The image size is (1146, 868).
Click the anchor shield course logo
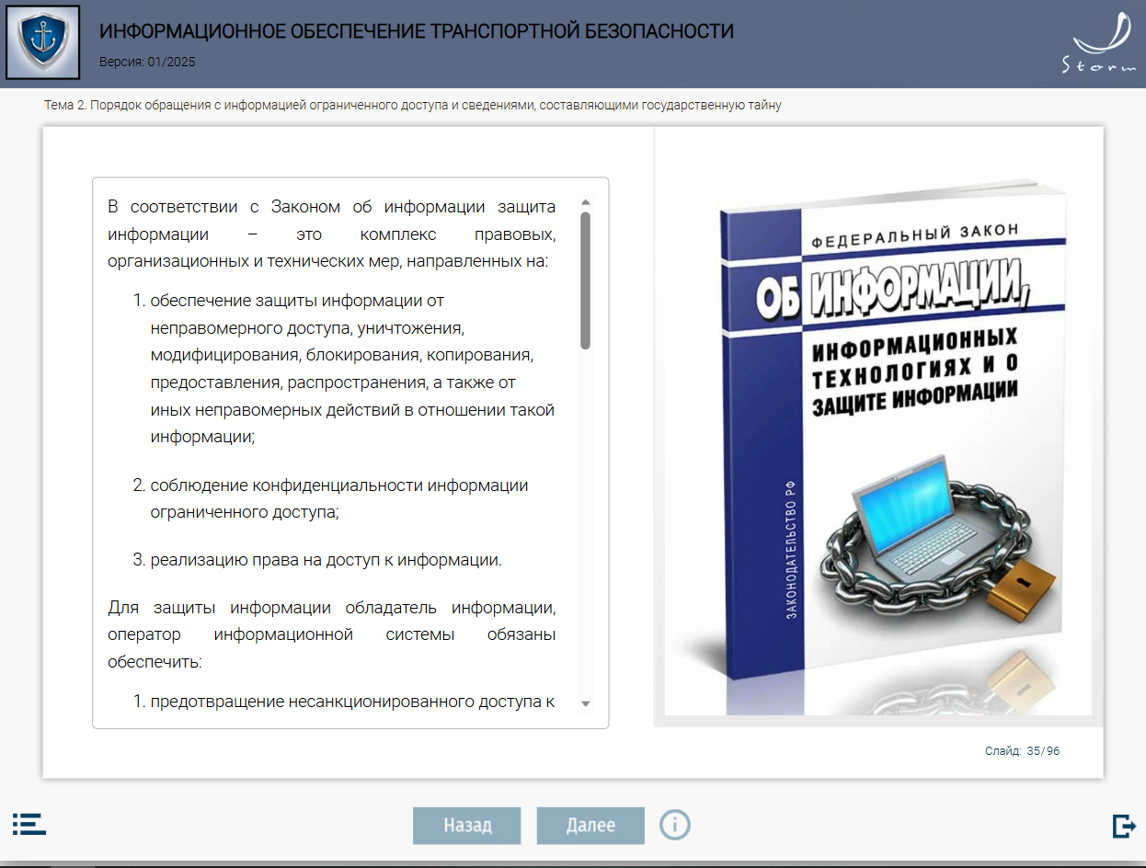[x=43, y=42]
